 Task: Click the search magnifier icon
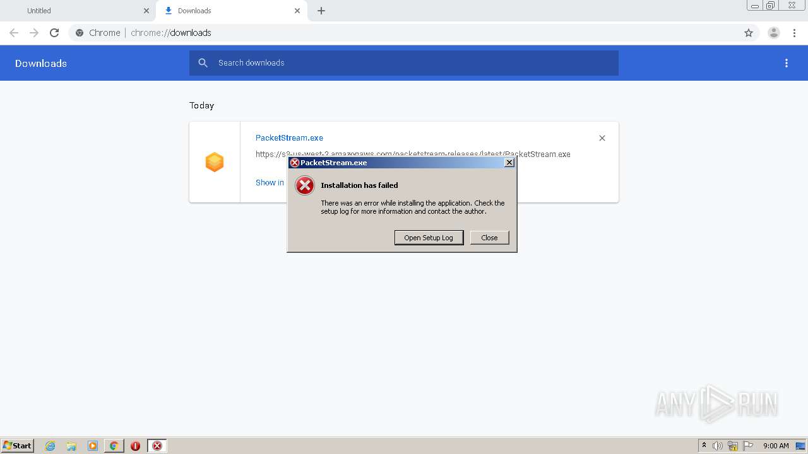(203, 63)
